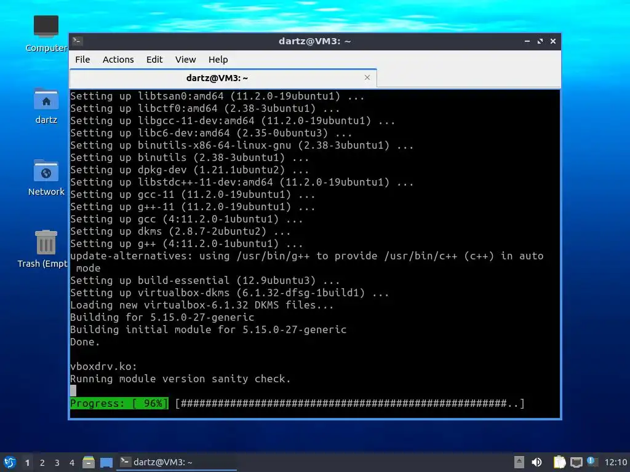Click 'Setting up dpkg-dev' line
This screenshot has height=472, width=630.
pyautogui.click(x=189, y=170)
